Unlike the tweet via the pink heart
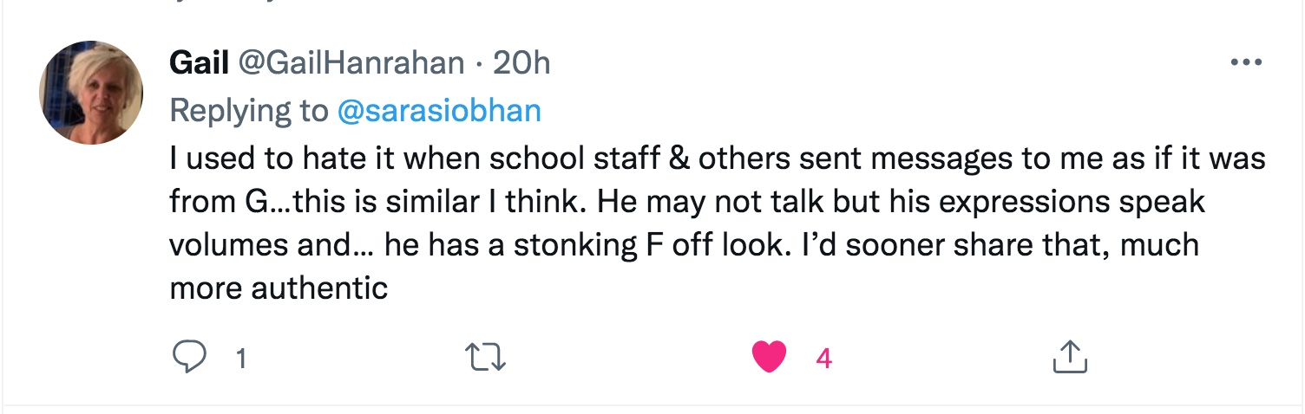Viewport: 1305px width, 414px height. (x=769, y=357)
